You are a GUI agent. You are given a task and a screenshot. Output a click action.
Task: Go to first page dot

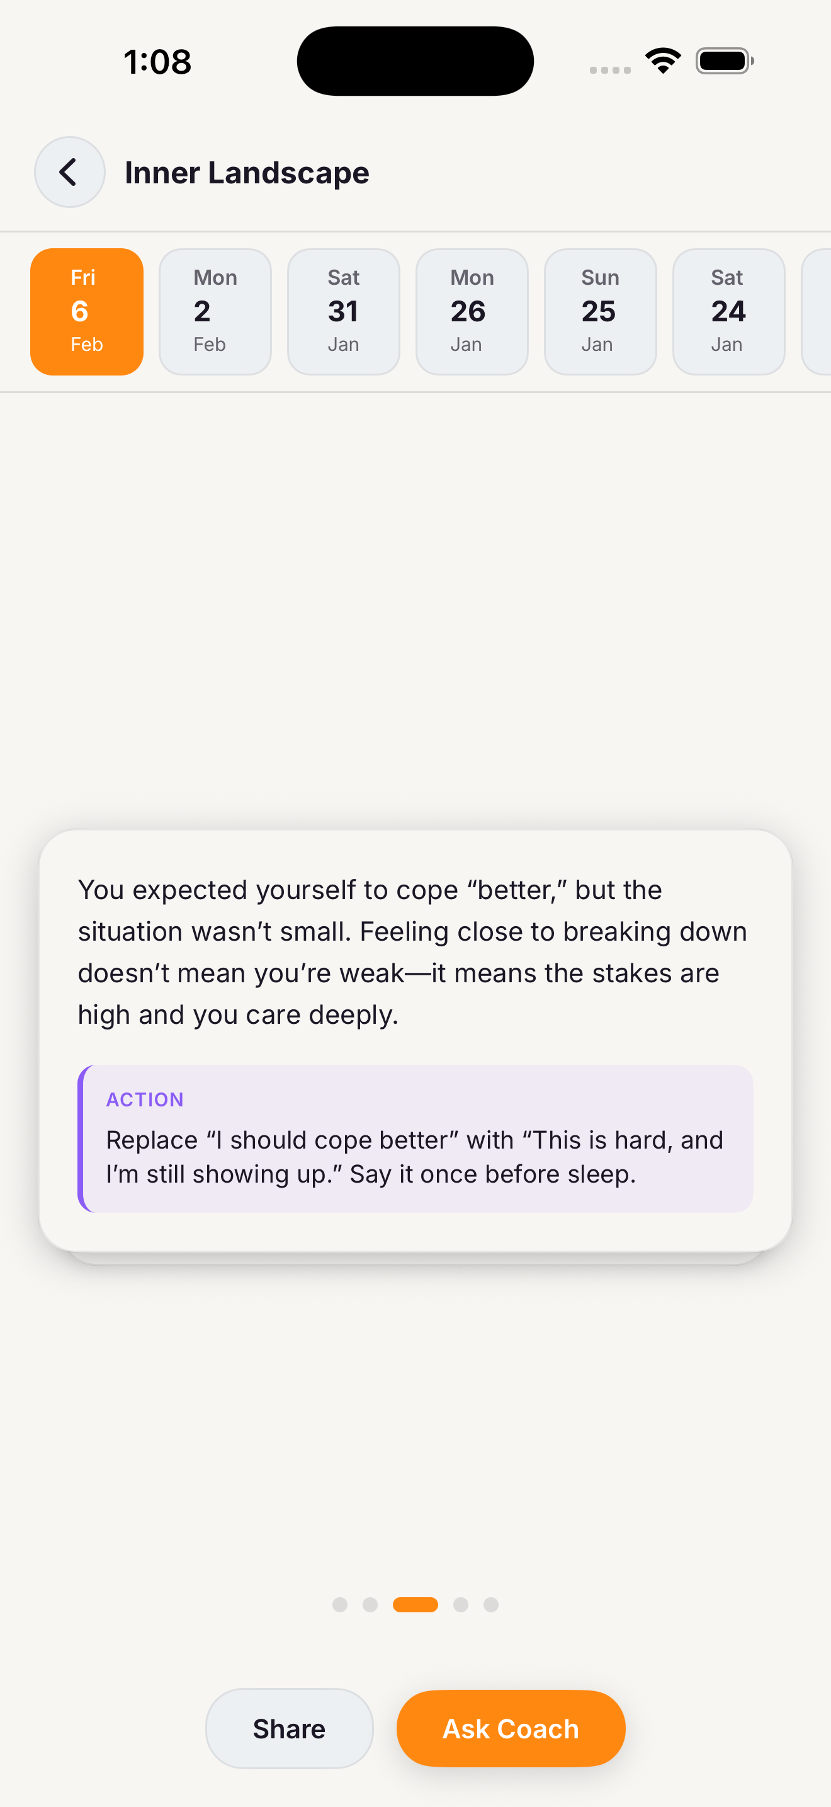[x=340, y=1605]
